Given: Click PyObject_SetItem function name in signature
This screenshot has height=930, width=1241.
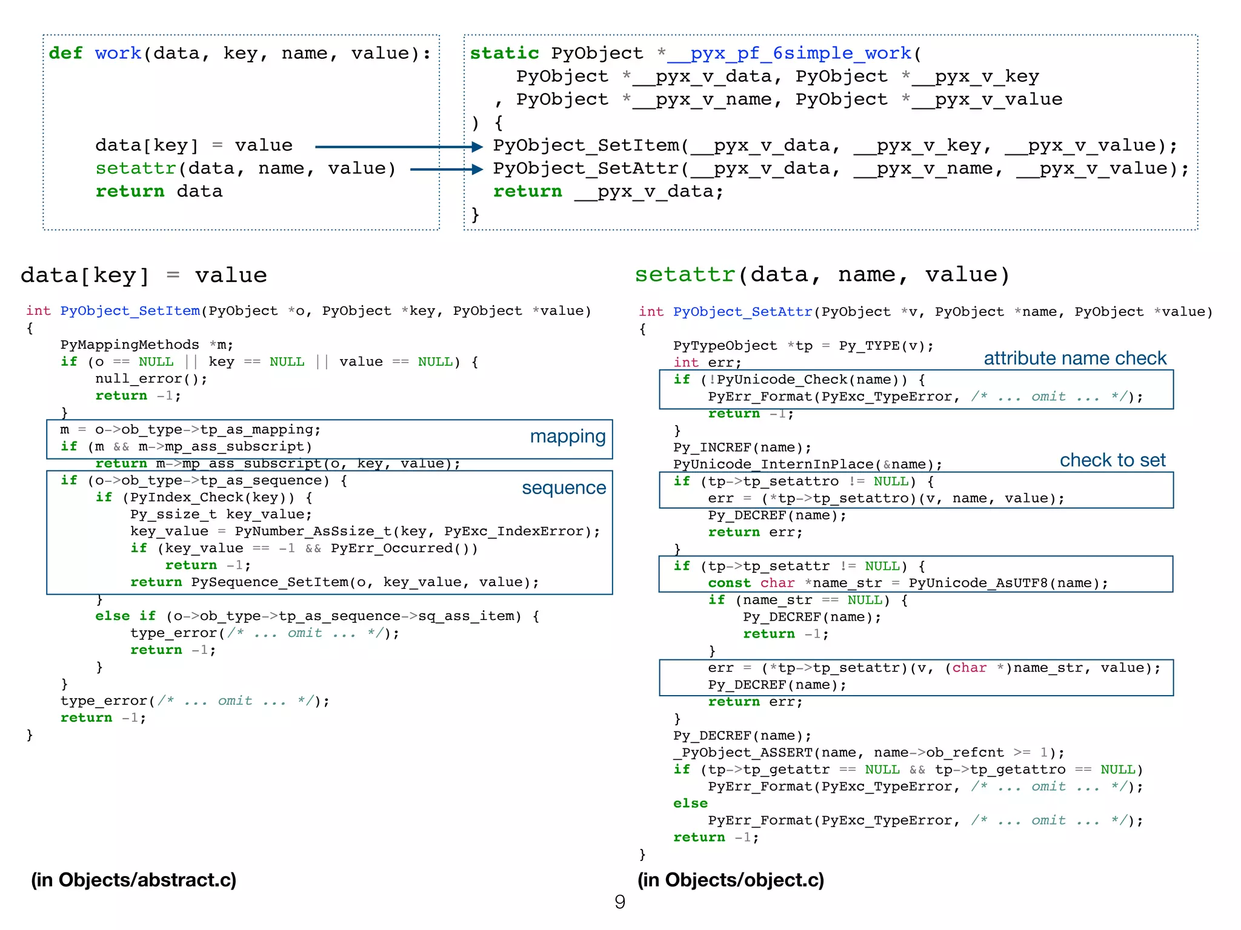Looking at the screenshot, I should (x=130, y=311).
